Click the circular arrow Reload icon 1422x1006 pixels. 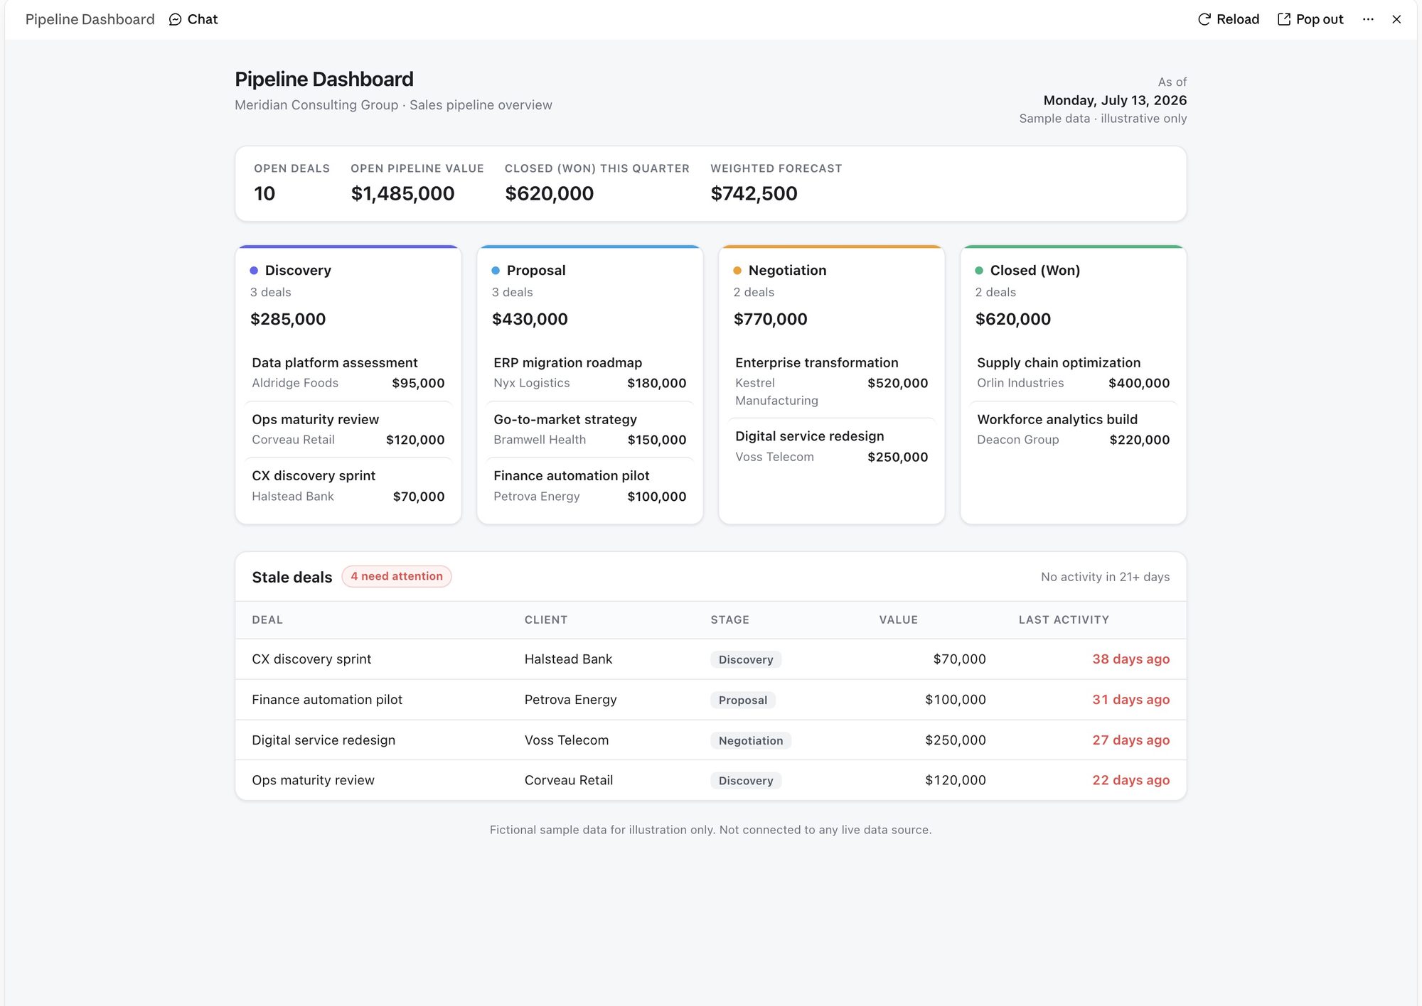point(1204,19)
